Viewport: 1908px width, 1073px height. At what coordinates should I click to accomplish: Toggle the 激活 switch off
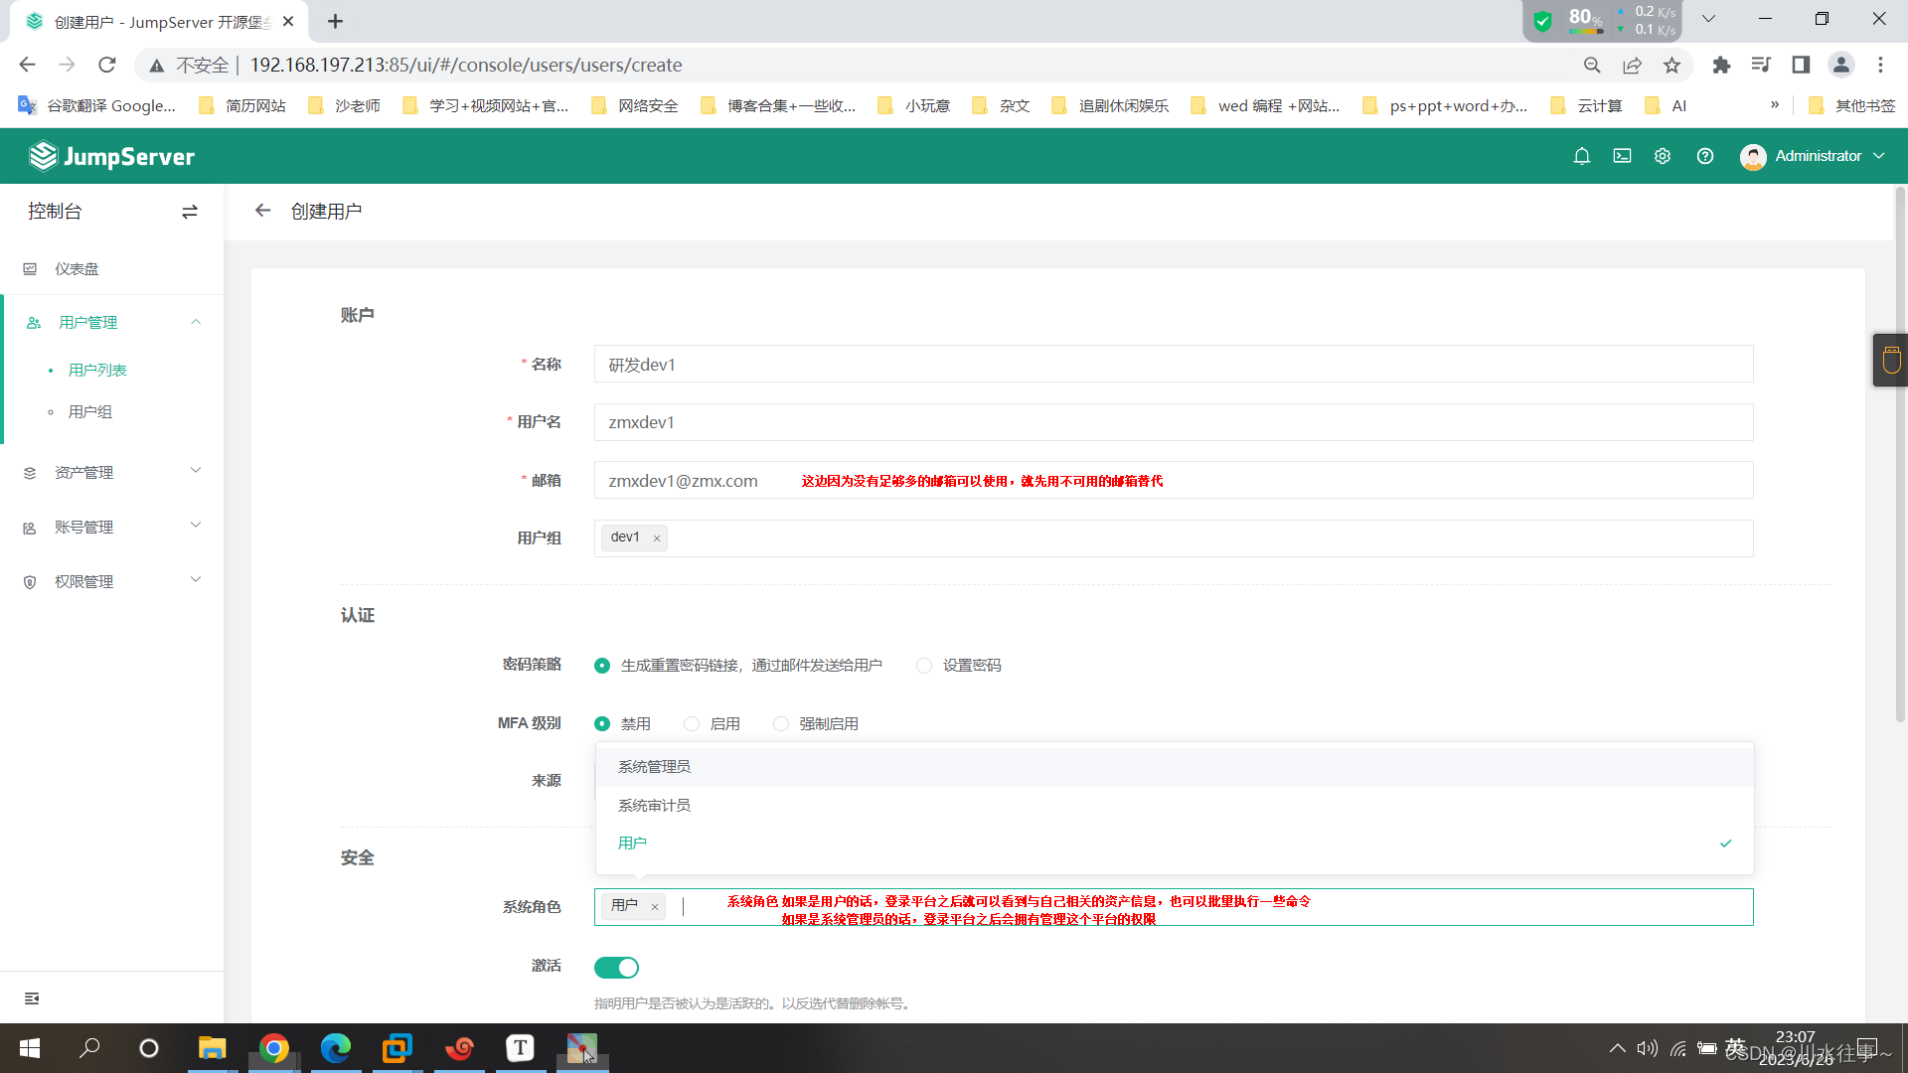coord(616,968)
